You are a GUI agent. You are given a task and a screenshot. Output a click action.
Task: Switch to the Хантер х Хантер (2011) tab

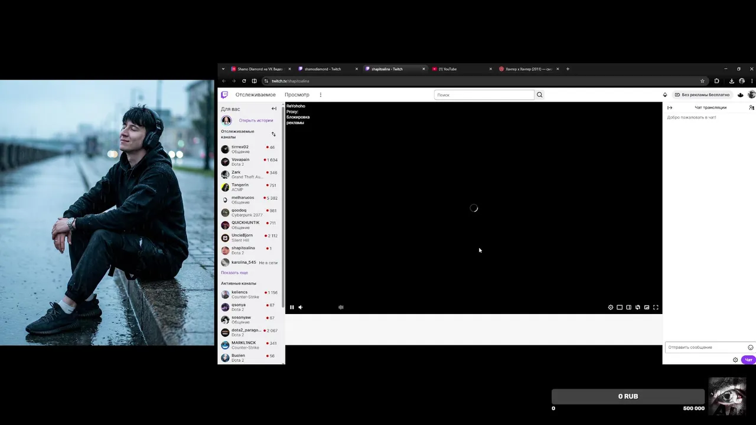tap(528, 69)
